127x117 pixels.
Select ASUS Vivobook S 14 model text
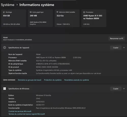coord(18,40)
